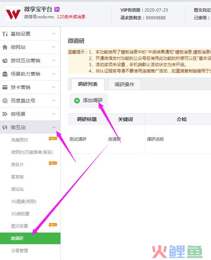Click the green plus icon on 添加调研
This screenshot has width=211, height=260.
[77, 101]
